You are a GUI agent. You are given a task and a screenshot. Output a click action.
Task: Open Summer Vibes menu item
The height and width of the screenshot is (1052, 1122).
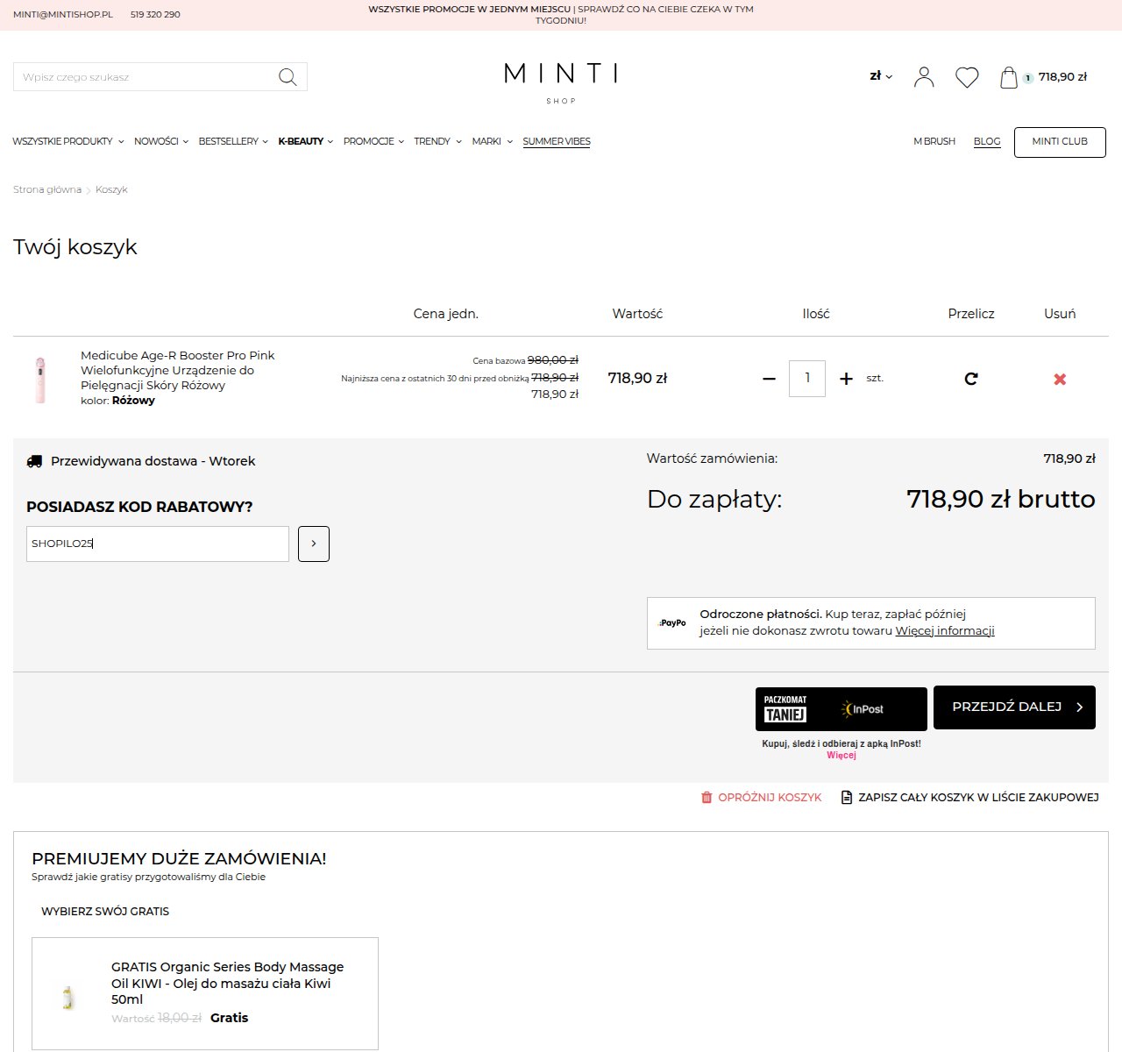pos(557,141)
